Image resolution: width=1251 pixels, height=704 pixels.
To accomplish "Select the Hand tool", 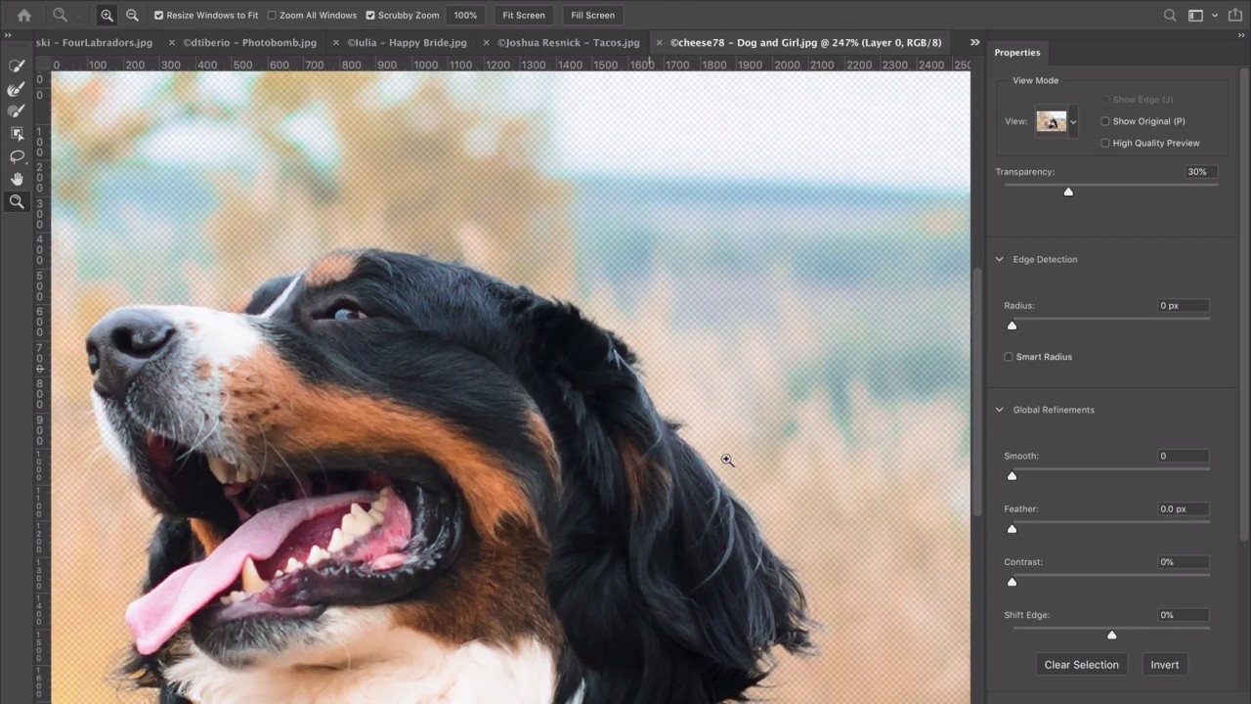I will (x=17, y=179).
